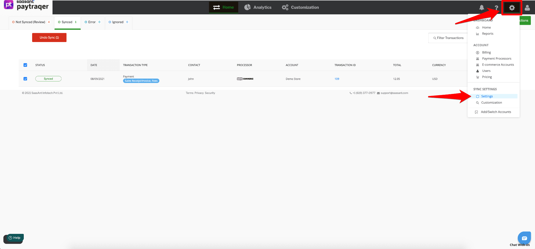Click the chat bubble icon

tap(524, 238)
